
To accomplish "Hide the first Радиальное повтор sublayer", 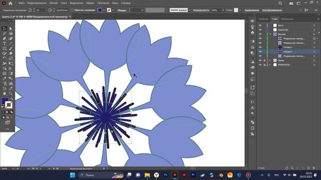I will pos(260,38).
